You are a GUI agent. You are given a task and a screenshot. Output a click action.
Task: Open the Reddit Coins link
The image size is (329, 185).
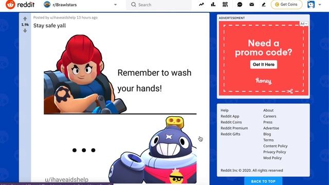(231, 122)
